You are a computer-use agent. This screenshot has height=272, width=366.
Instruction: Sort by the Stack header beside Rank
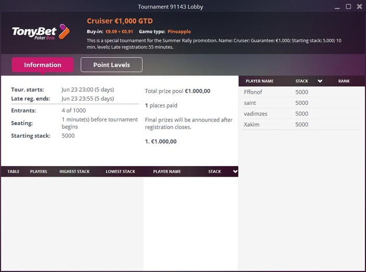302,81
